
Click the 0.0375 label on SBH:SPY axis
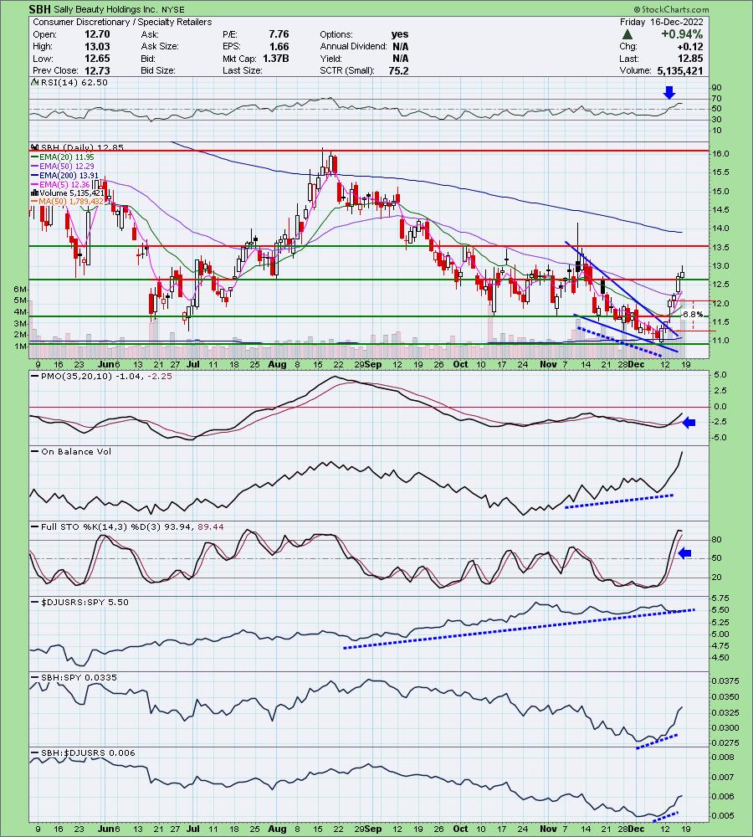pyautogui.click(x=725, y=681)
